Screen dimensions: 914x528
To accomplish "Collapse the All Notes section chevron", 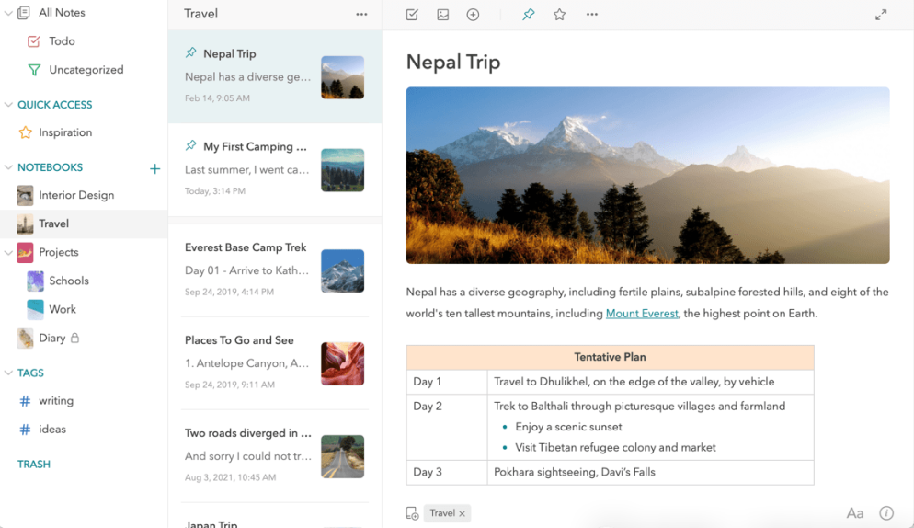I will 8,12.
